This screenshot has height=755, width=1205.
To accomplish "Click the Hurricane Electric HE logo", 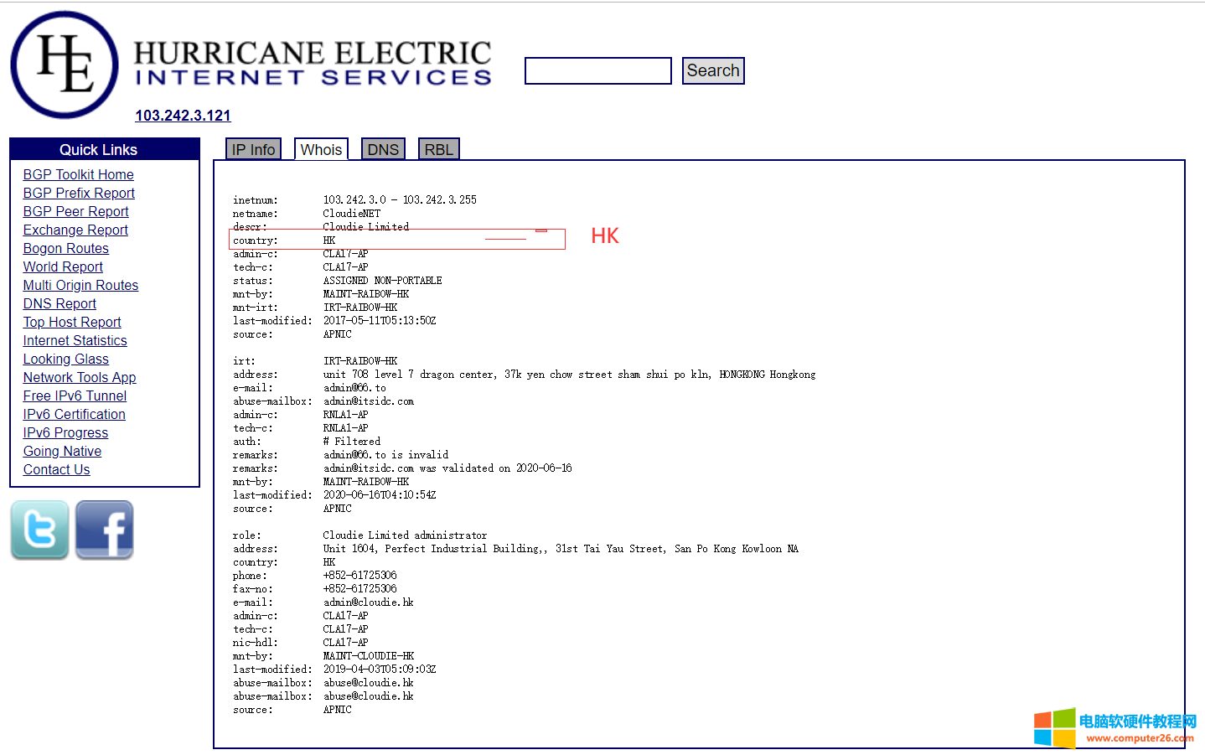I will [x=65, y=65].
